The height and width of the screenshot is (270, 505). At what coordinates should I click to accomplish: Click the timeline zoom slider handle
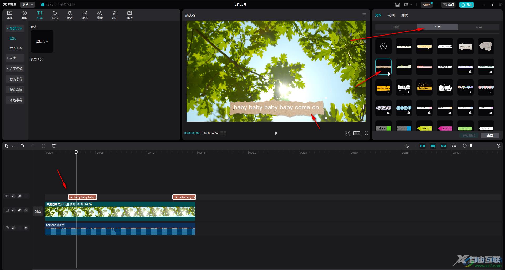tap(471, 146)
